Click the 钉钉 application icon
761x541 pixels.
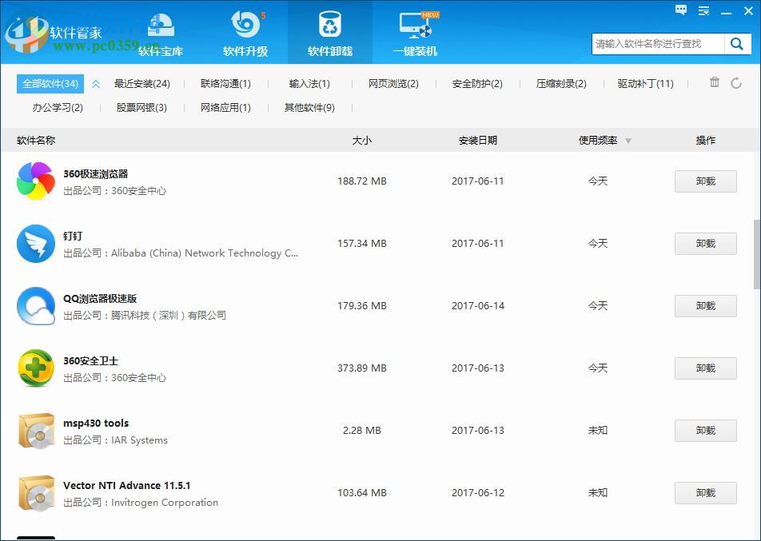35,243
